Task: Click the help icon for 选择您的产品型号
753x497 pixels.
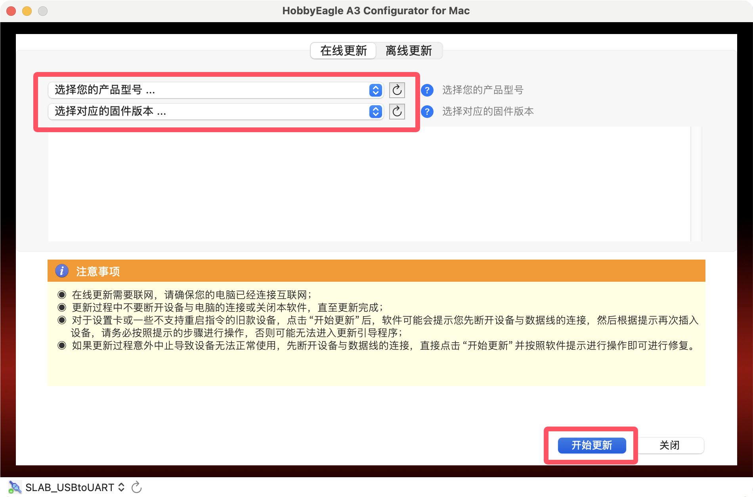Action: [427, 90]
